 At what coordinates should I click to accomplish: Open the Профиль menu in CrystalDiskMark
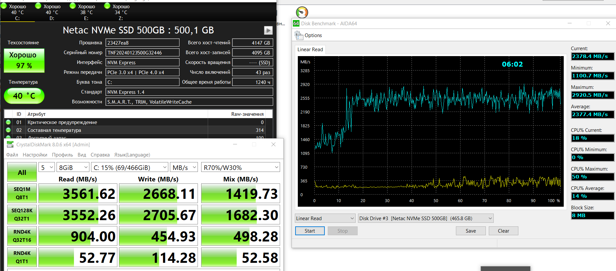click(62, 155)
